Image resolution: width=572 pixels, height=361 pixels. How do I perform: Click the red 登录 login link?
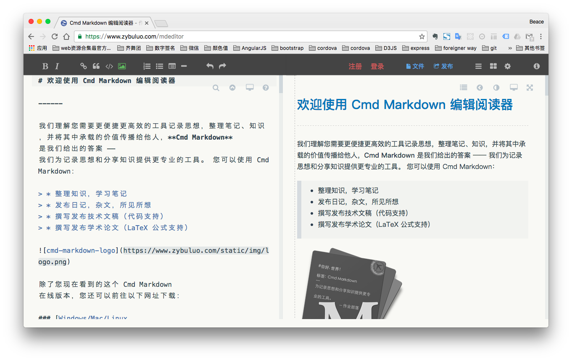(x=377, y=66)
